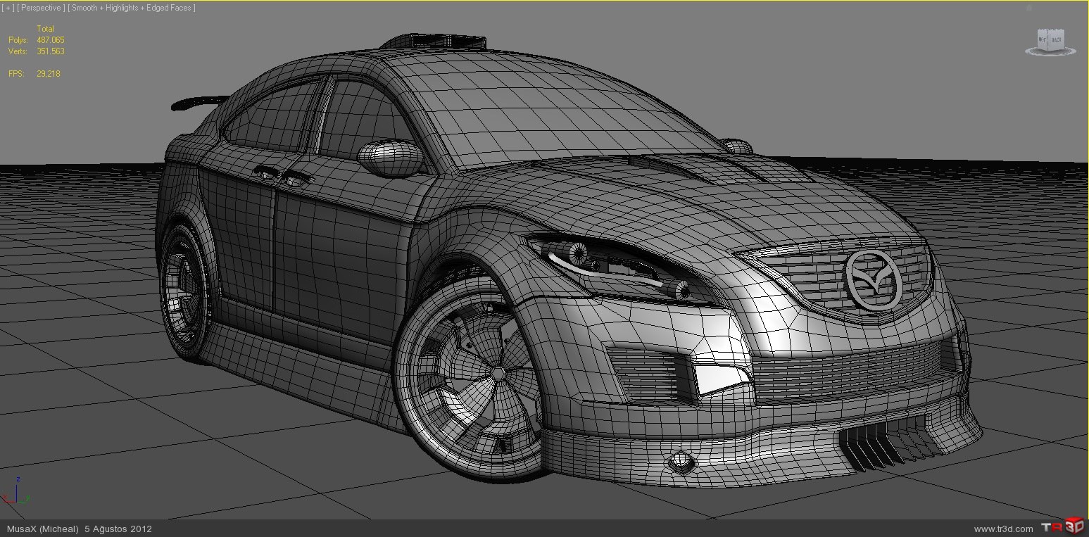The height and width of the screenshot is (537, 1089).
Task: Click the driver-side mirror on the car model
Action: [391, 157]
